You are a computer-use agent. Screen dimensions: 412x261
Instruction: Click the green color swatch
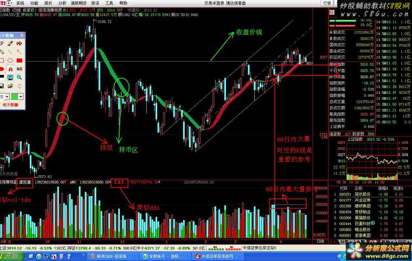15,97
